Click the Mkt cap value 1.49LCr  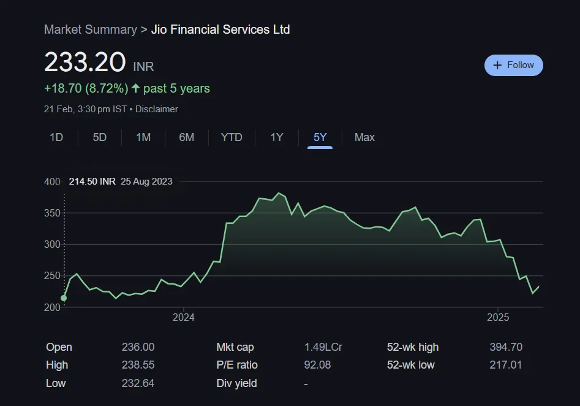coord(323,347)
